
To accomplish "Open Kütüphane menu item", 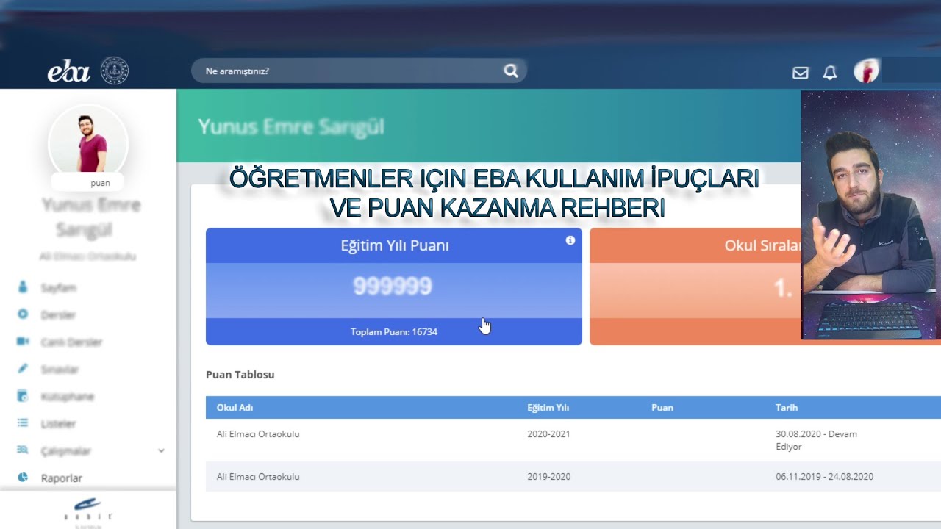I will coord(68,397).
